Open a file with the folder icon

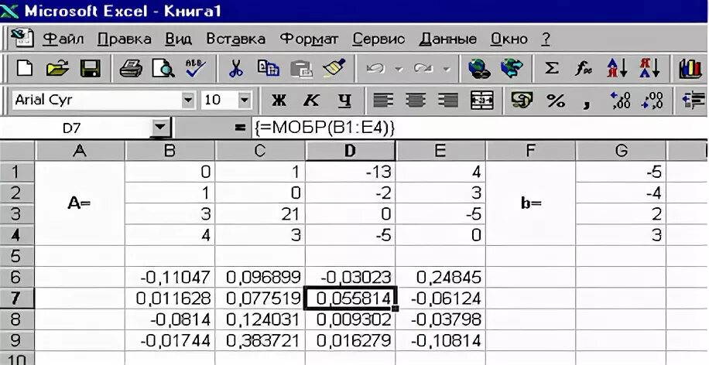click(x=58, y=69)
